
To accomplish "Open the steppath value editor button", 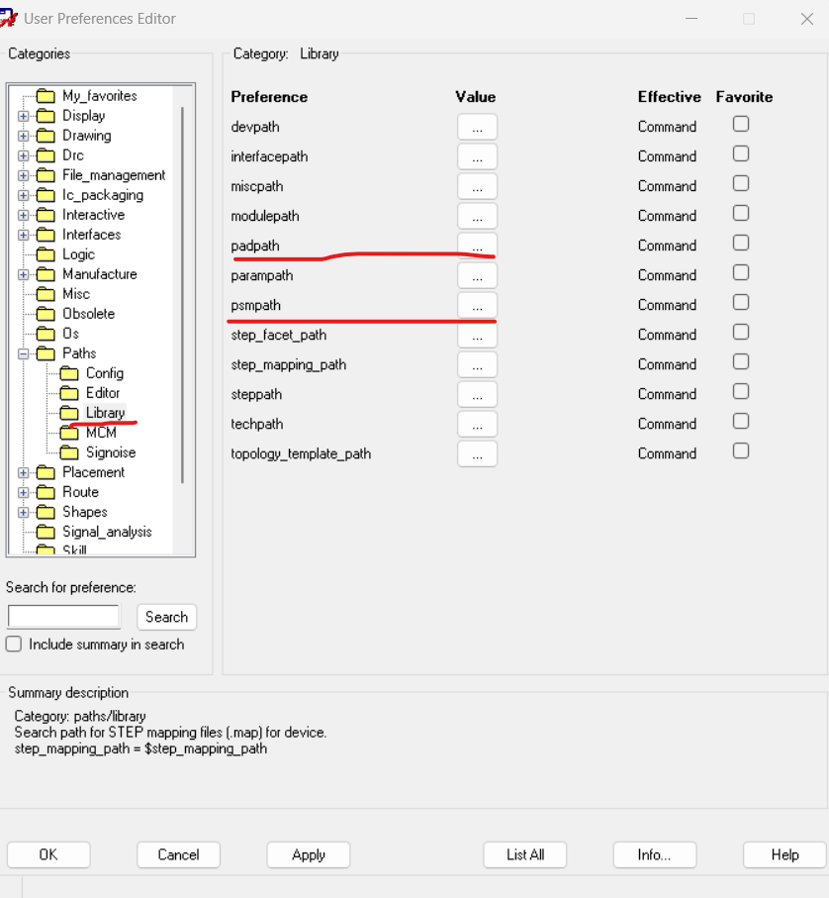I will pos(477,395).
